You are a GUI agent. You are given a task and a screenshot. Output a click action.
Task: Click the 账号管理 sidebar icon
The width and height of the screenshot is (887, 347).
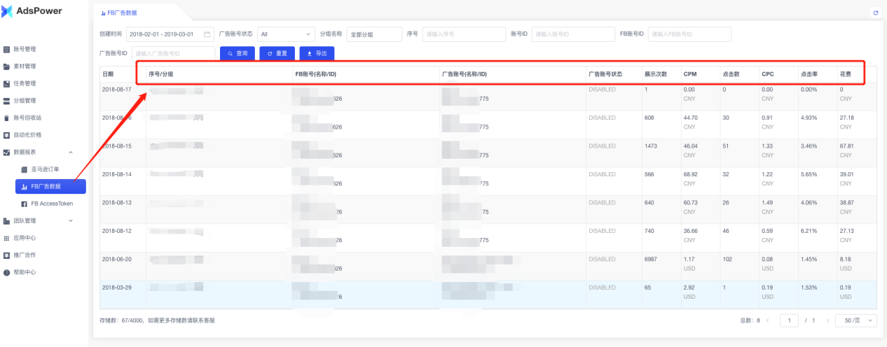click(7, 50)
